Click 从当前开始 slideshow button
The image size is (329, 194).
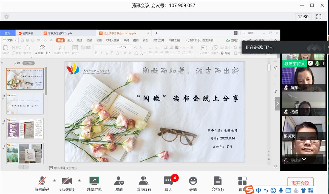(x=42, y=50)
